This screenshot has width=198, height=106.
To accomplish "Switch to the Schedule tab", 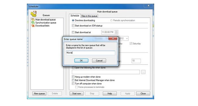I will click(75, 16).
